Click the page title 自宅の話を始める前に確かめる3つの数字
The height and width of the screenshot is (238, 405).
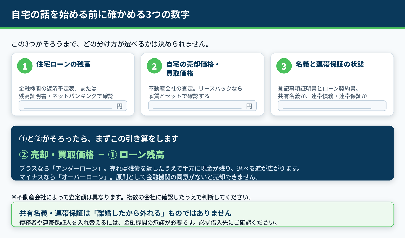pyautogui.click(x=101, y=14)
